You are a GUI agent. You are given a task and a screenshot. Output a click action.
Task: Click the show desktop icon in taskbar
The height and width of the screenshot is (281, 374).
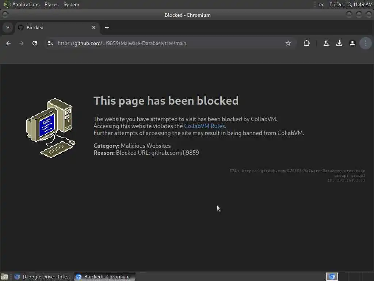point(4,277)
